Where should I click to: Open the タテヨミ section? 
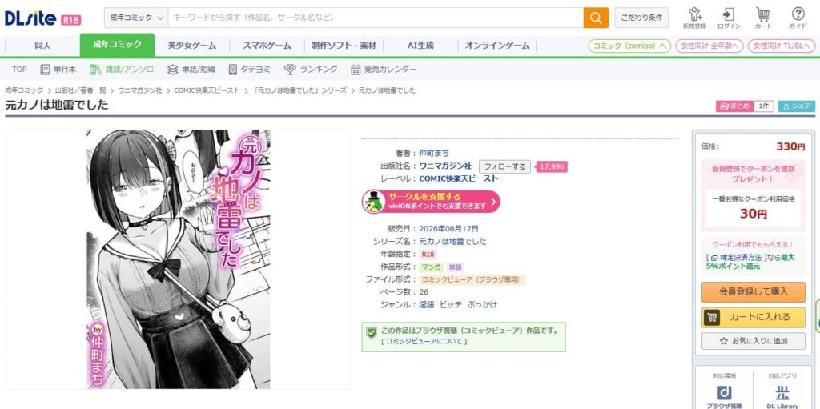point(250,69)
